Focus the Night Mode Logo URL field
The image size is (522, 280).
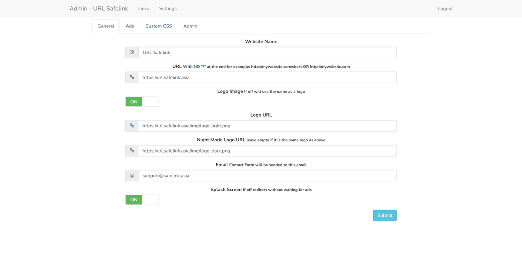click(267, 151)
